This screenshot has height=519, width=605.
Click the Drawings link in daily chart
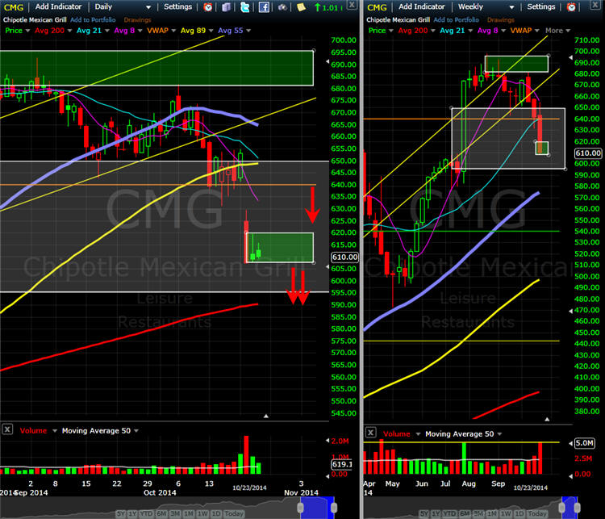pyautogui.click(x=137, y=19)
